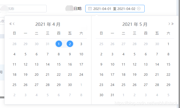Click greyed June 5 in May panel

point(168,95)
